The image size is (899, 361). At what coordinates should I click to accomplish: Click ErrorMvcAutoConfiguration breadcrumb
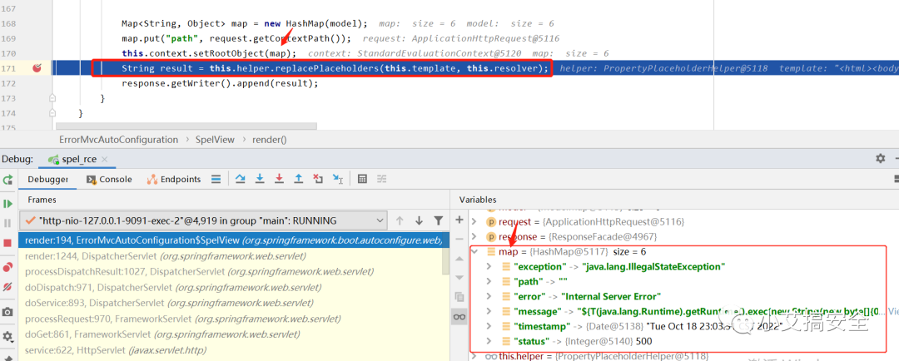[119, 139]
